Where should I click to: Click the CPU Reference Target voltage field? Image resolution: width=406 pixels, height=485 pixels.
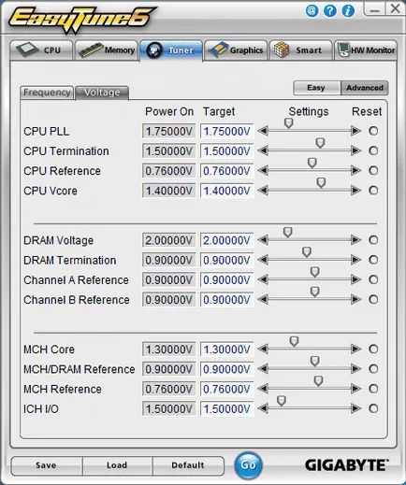pos(227,171)
